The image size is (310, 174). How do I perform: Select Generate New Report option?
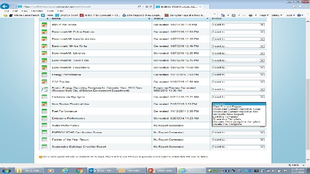239,114
